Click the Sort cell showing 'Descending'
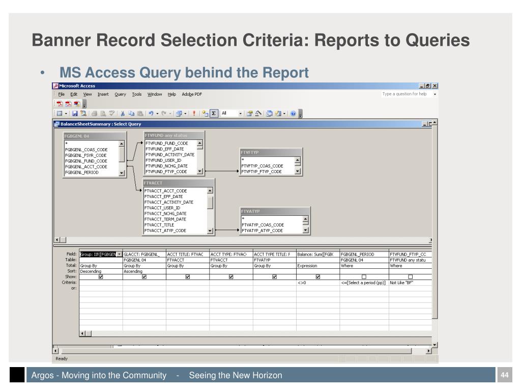 101,271
